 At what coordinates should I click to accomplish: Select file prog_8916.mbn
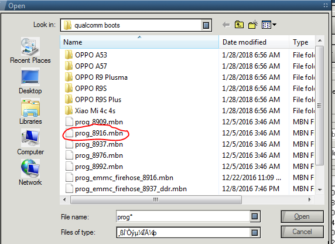pyautogui.click(x=94, y=133)
